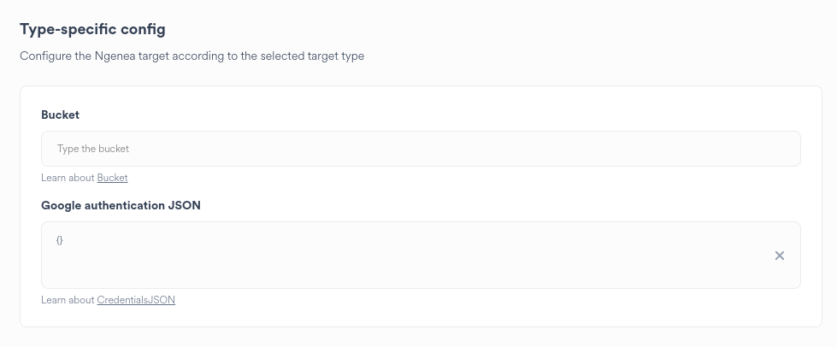Click "Learn about" text before CredentialsJSON link
The image size is (837, 347).
(x=68, y=301)
